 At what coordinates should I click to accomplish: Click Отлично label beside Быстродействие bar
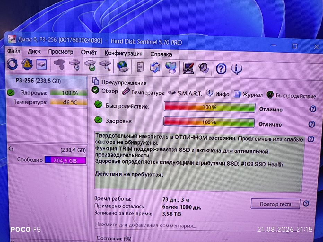coord(271,109)
